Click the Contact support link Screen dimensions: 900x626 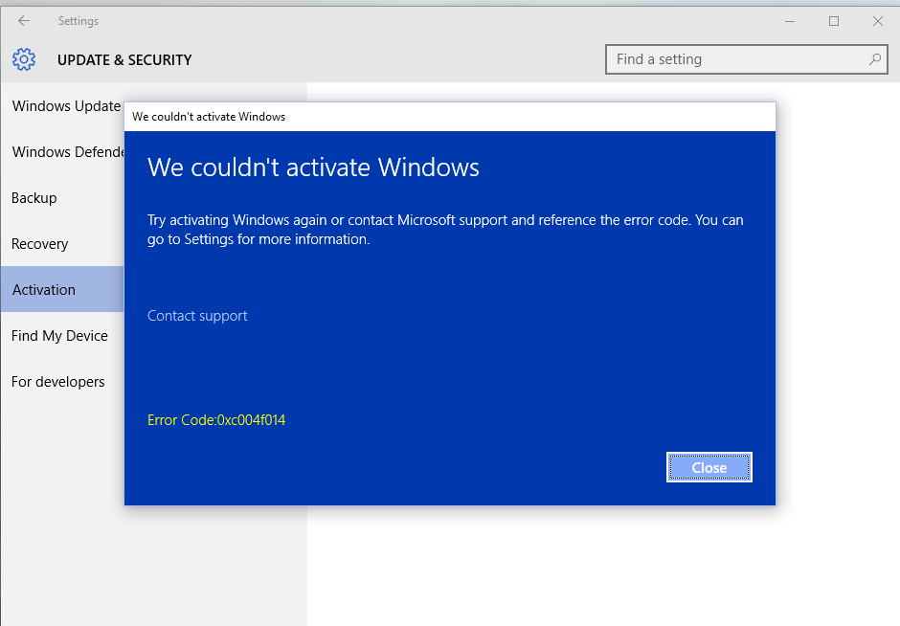[197, 316]
